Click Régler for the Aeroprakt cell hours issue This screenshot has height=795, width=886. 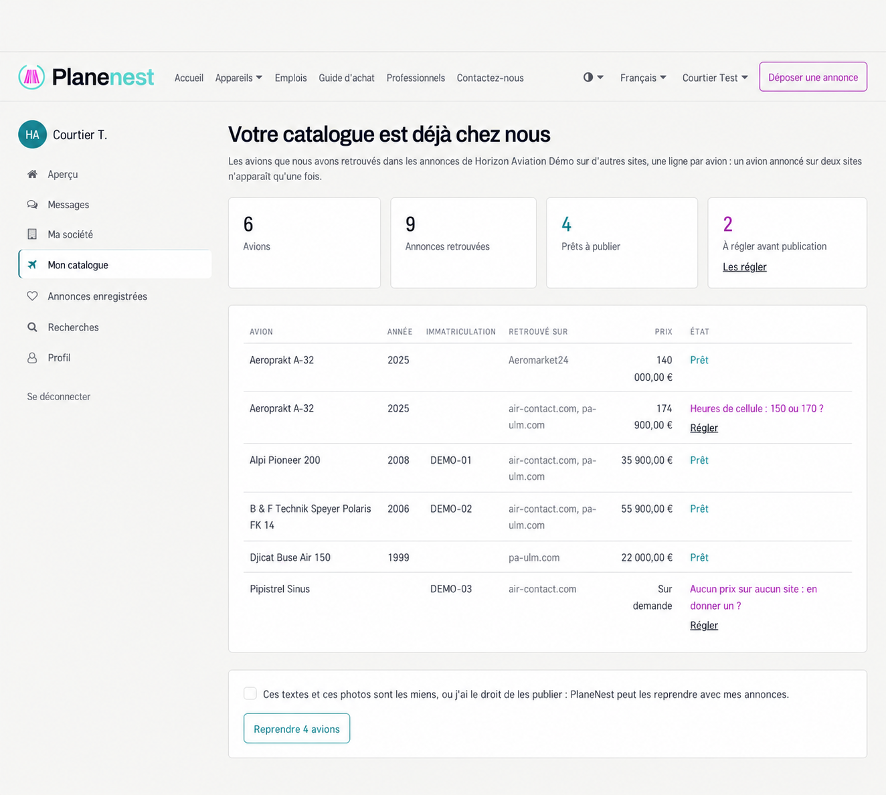point(704,428)
